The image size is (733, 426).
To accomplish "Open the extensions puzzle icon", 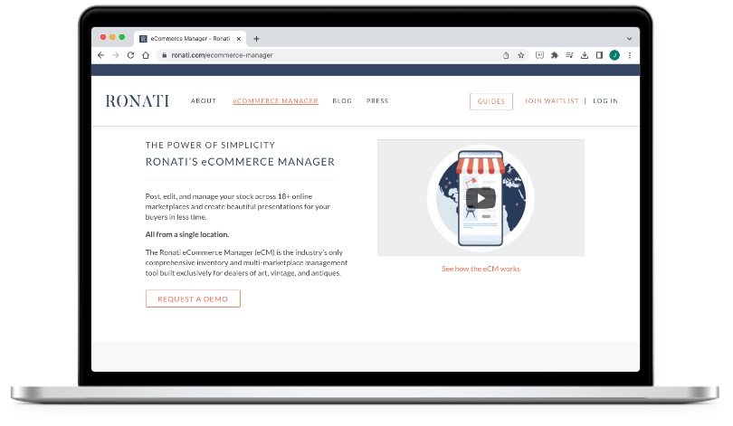I will tap(555, 55).
